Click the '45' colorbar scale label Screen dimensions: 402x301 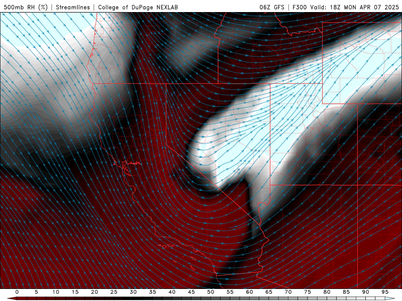[191, 292]
